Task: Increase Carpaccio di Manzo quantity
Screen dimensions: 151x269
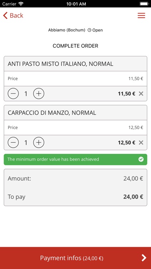Action: [39, 142]
